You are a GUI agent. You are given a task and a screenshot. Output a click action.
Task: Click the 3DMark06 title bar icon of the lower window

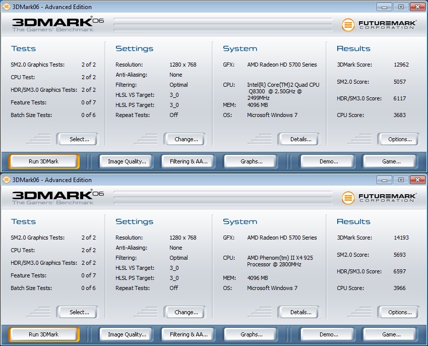point(6,180)
